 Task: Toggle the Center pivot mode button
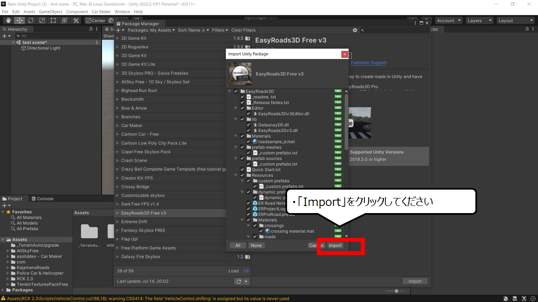click(95, 21)
